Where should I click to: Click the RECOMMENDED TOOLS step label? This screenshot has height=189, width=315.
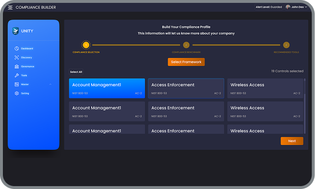[286, 52]
